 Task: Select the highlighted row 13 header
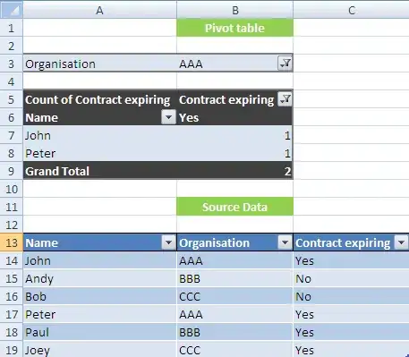click(x=12, y=242)
